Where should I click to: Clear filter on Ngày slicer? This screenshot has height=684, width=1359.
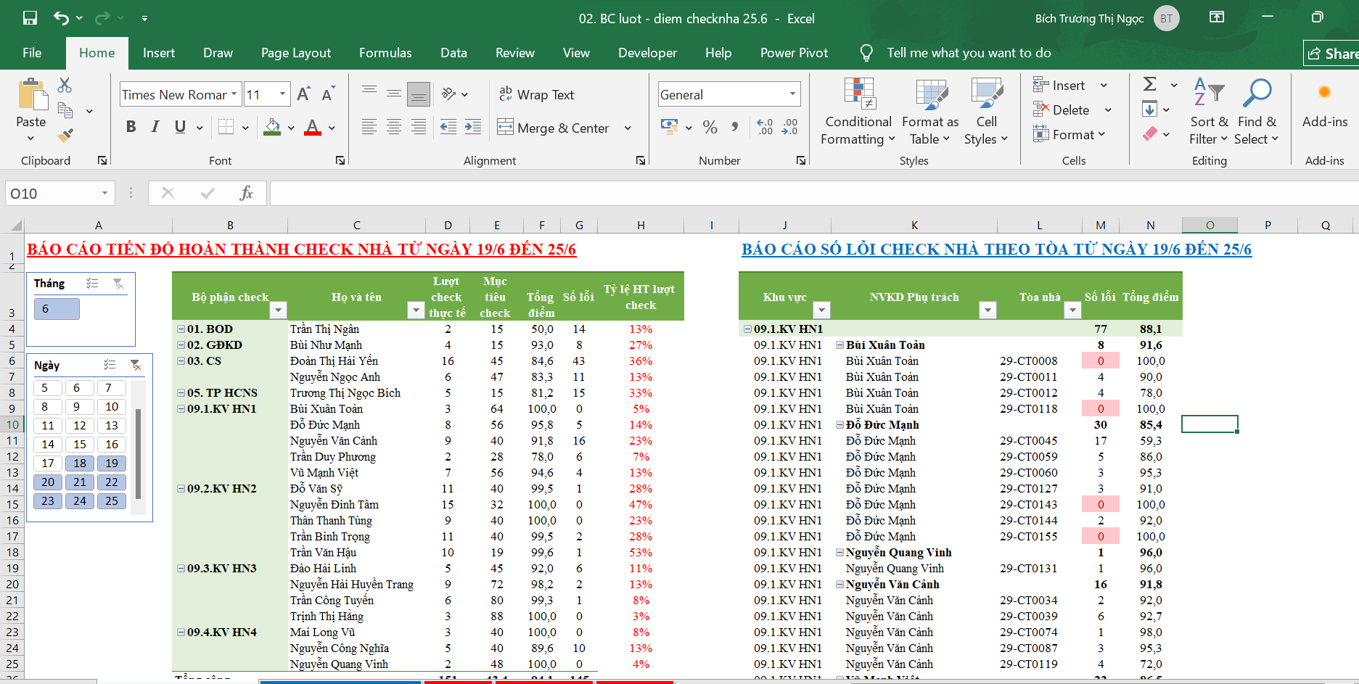coord(136,365)
